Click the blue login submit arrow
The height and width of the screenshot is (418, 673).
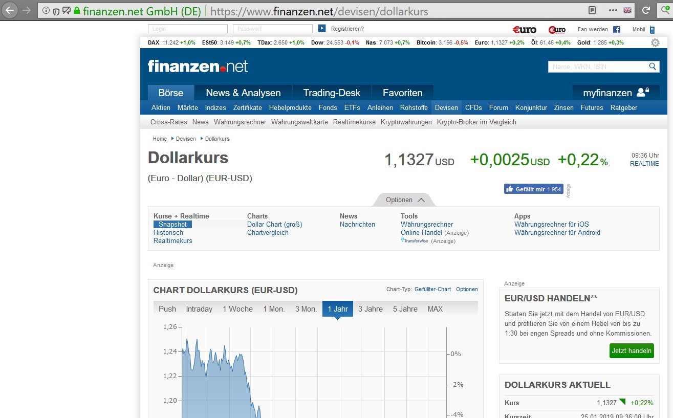click(322, 29)
